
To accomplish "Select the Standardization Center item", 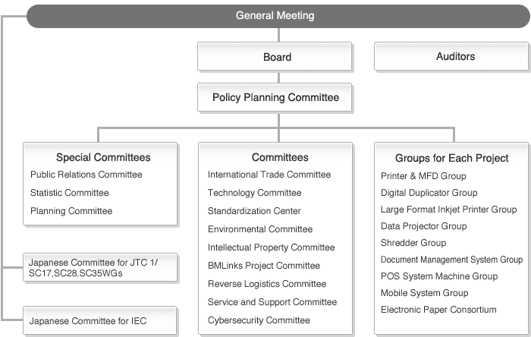I will pos(254,211).
